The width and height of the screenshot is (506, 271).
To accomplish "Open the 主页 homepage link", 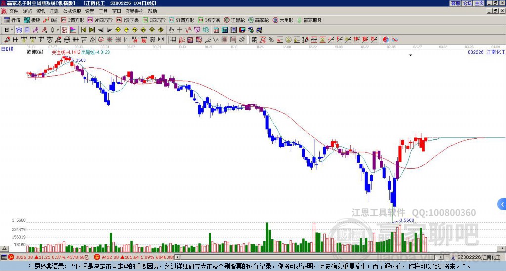I will [x=479, y=3].
